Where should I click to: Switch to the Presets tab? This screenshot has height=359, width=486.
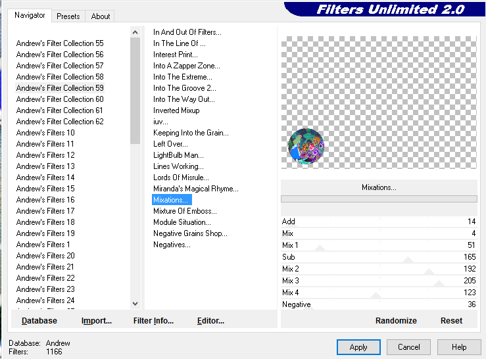coord(68,16)
